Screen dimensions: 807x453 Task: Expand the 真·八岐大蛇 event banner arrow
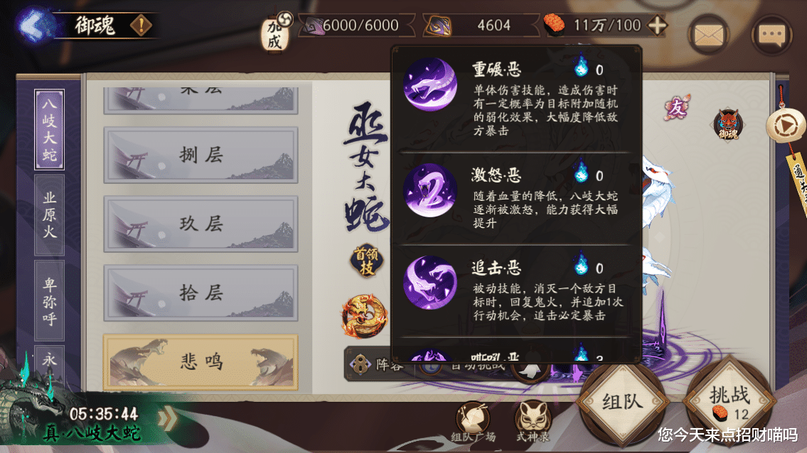[168, 418]
